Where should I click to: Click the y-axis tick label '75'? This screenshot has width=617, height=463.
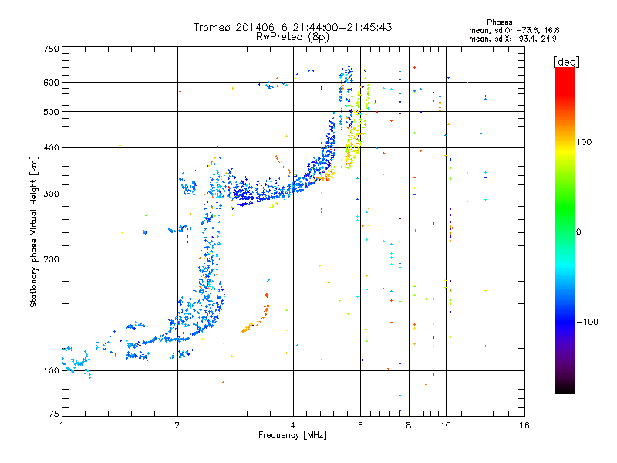point(54,414)
